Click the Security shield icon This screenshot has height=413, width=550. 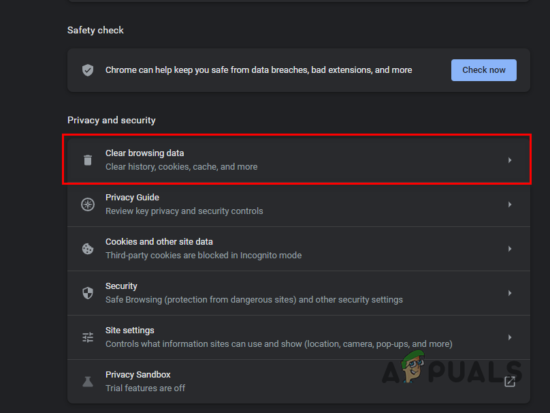tap(87, 292)
